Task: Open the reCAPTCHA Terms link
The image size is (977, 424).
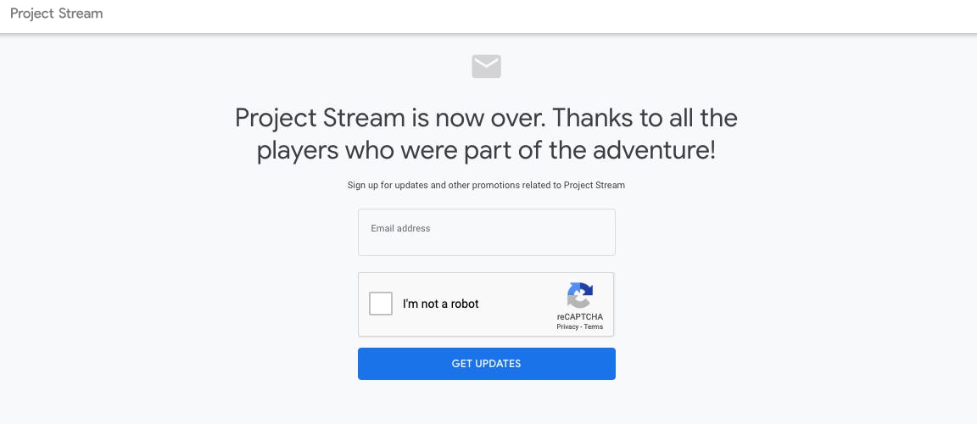Action: point(594,326)
